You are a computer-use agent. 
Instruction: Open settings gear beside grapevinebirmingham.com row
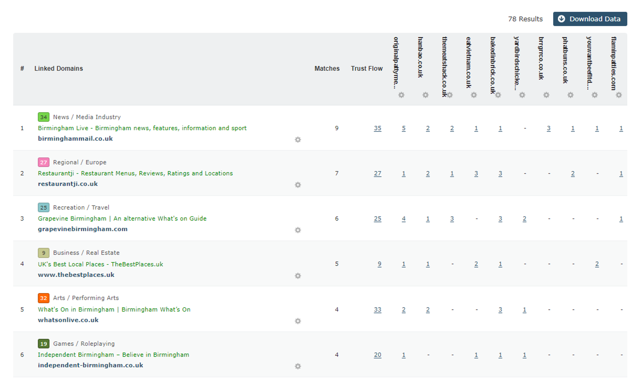click(x=297, y=230)
